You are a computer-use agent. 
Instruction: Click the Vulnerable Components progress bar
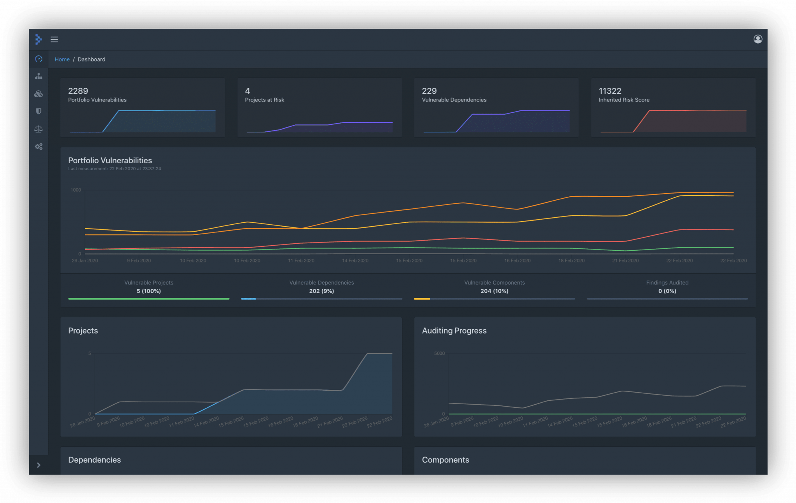[x=494, y=299]
